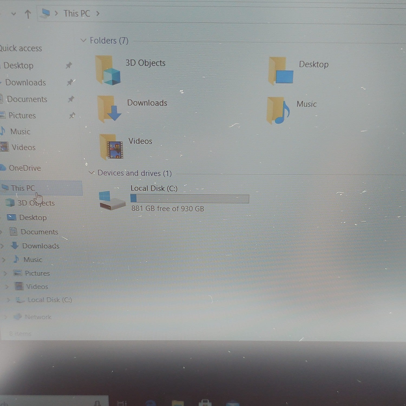Screen dimensions: 406x406
Task: Open Pictures under Quick access
Action: pos(22,116)
